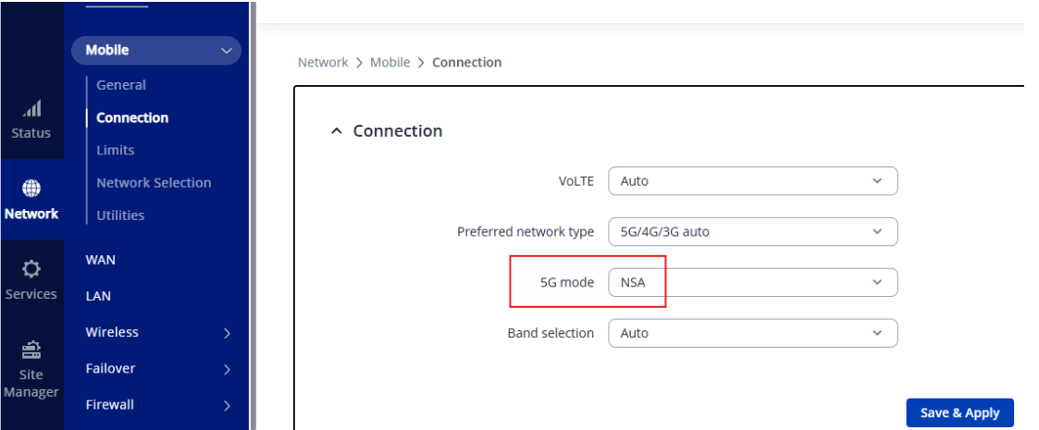Open the VoLTE dropdown
This screenshot has height=430, width=1039.
tap(752, 181)
